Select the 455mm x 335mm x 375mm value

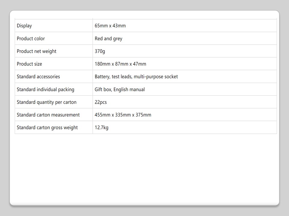[x=123, y=115]
